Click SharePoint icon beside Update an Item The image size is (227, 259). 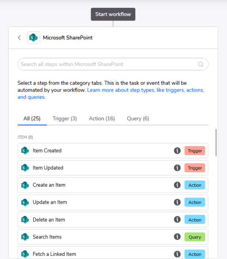(x=25, y=202)
